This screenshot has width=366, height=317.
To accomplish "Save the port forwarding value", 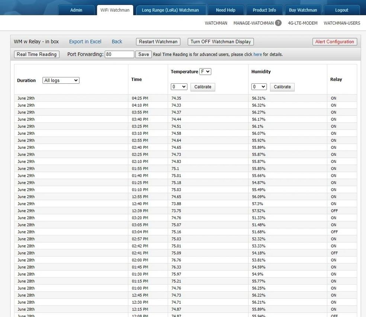I will tap(144, 54).
